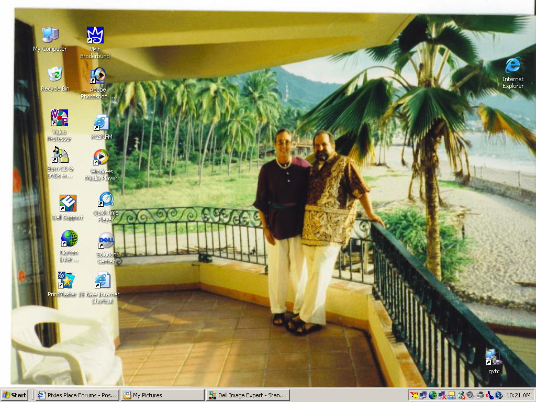Viewport: 536px width, 402px height.
Task: Click the Norton Internet Security shortcut
Action: click(69, 239)
